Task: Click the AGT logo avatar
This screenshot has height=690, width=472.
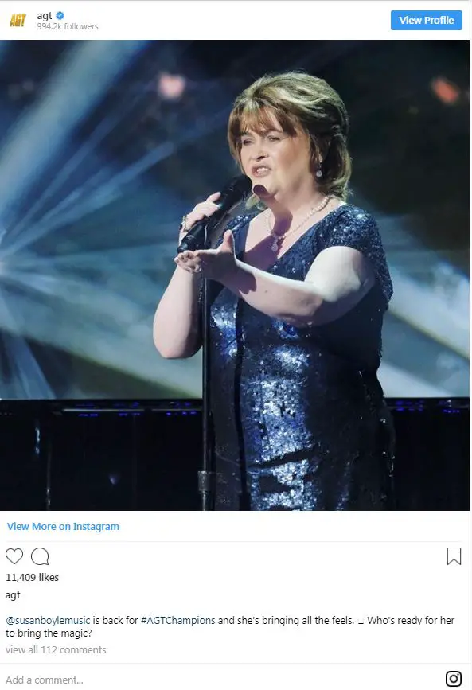Action: (18, 20)
